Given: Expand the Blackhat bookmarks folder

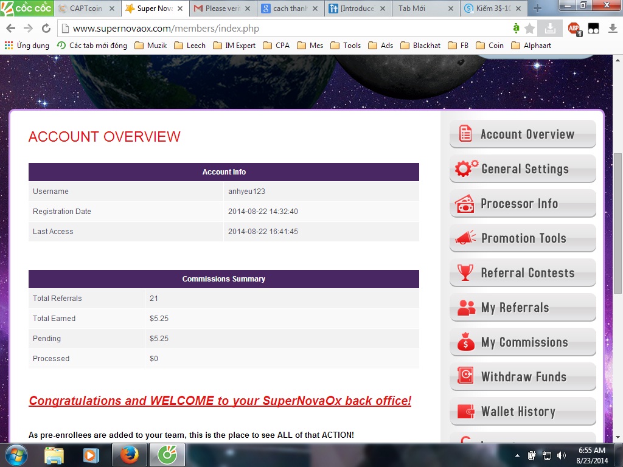Looking at the screenshot, I should click(x=420, y=45).
